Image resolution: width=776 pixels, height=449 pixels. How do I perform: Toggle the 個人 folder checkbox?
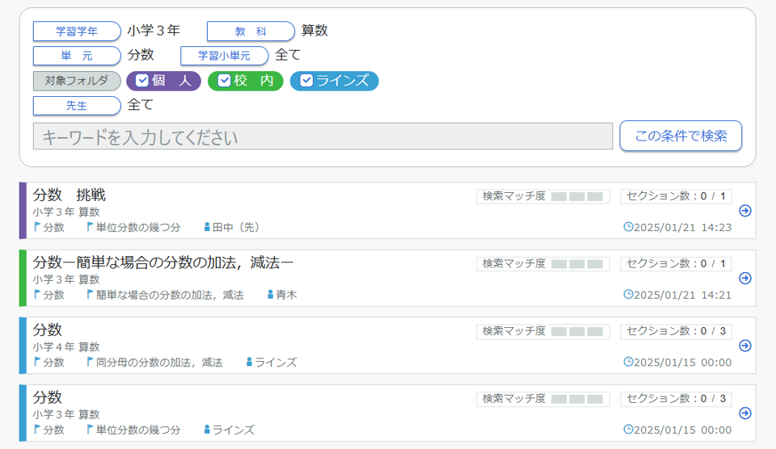coord(142,81)
